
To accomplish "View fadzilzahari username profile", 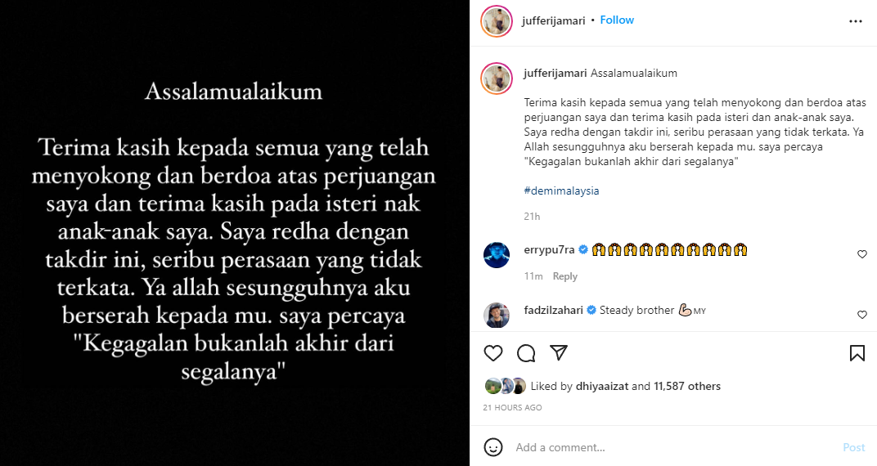I will coord(553,310).
